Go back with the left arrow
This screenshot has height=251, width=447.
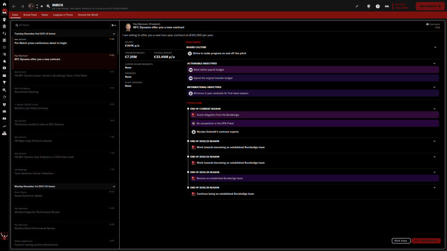14,6
